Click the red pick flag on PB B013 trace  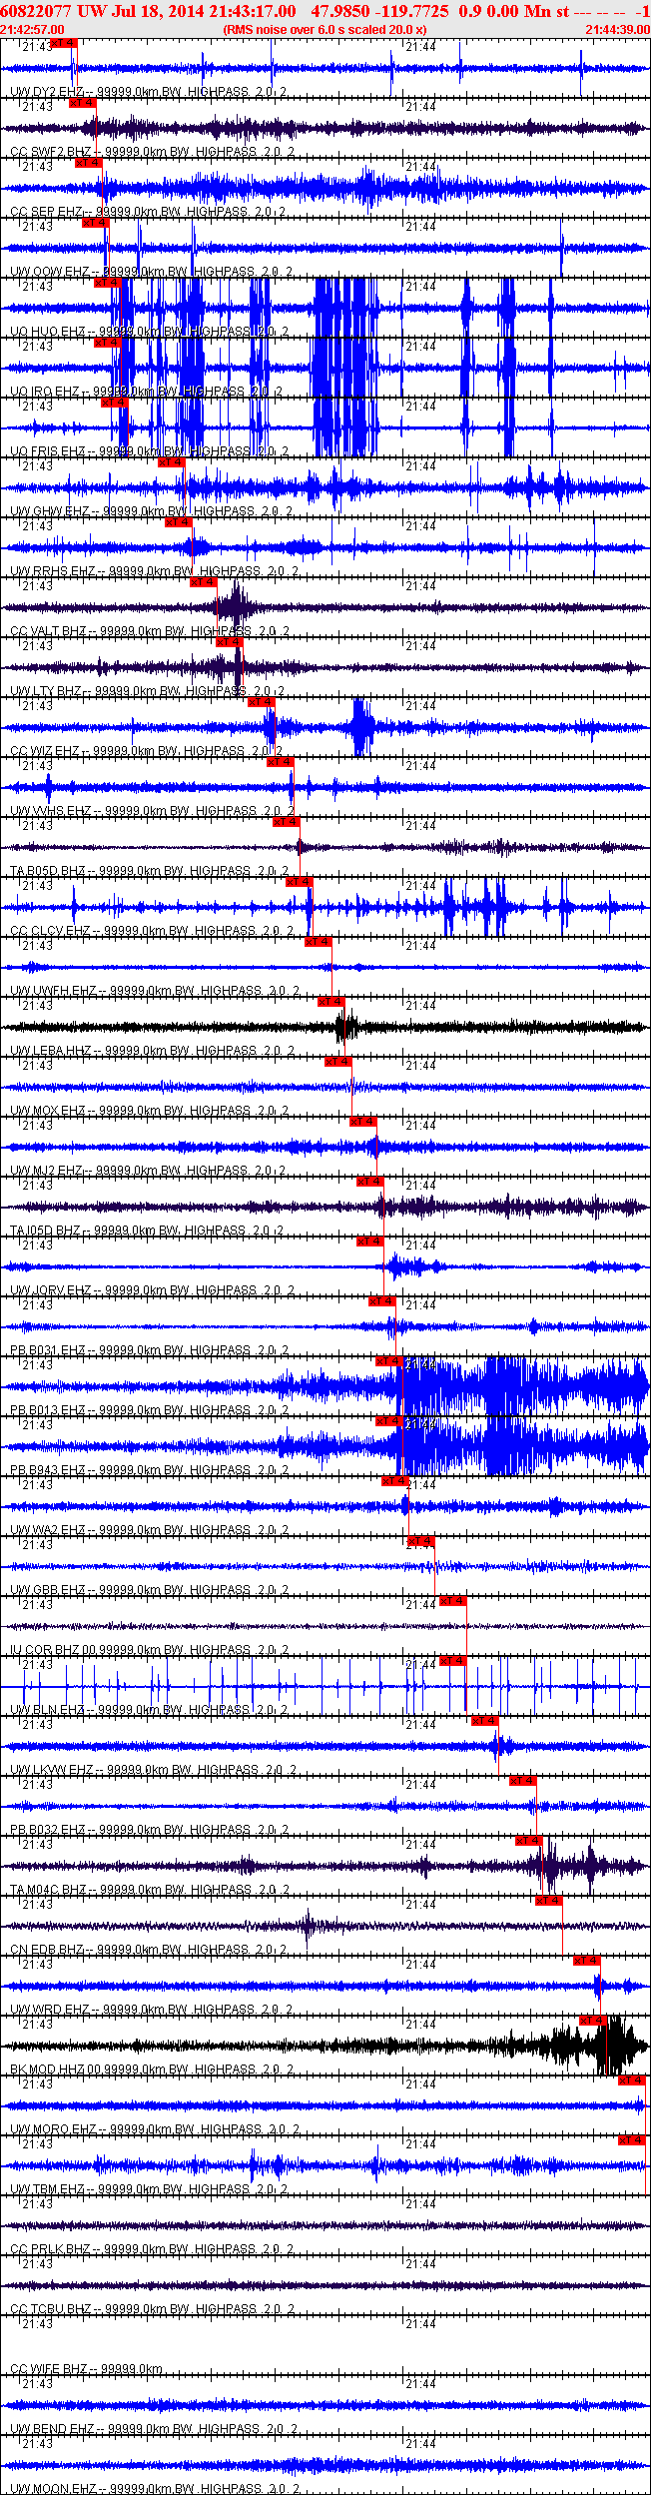click(x=389, y=1361)
